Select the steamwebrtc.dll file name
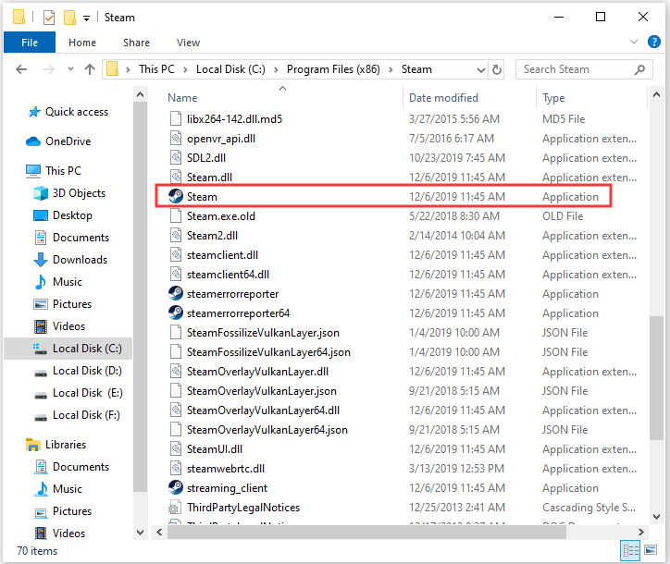This screenshot has width=670, height=564. pyautogui.click(x=226, y=469)
